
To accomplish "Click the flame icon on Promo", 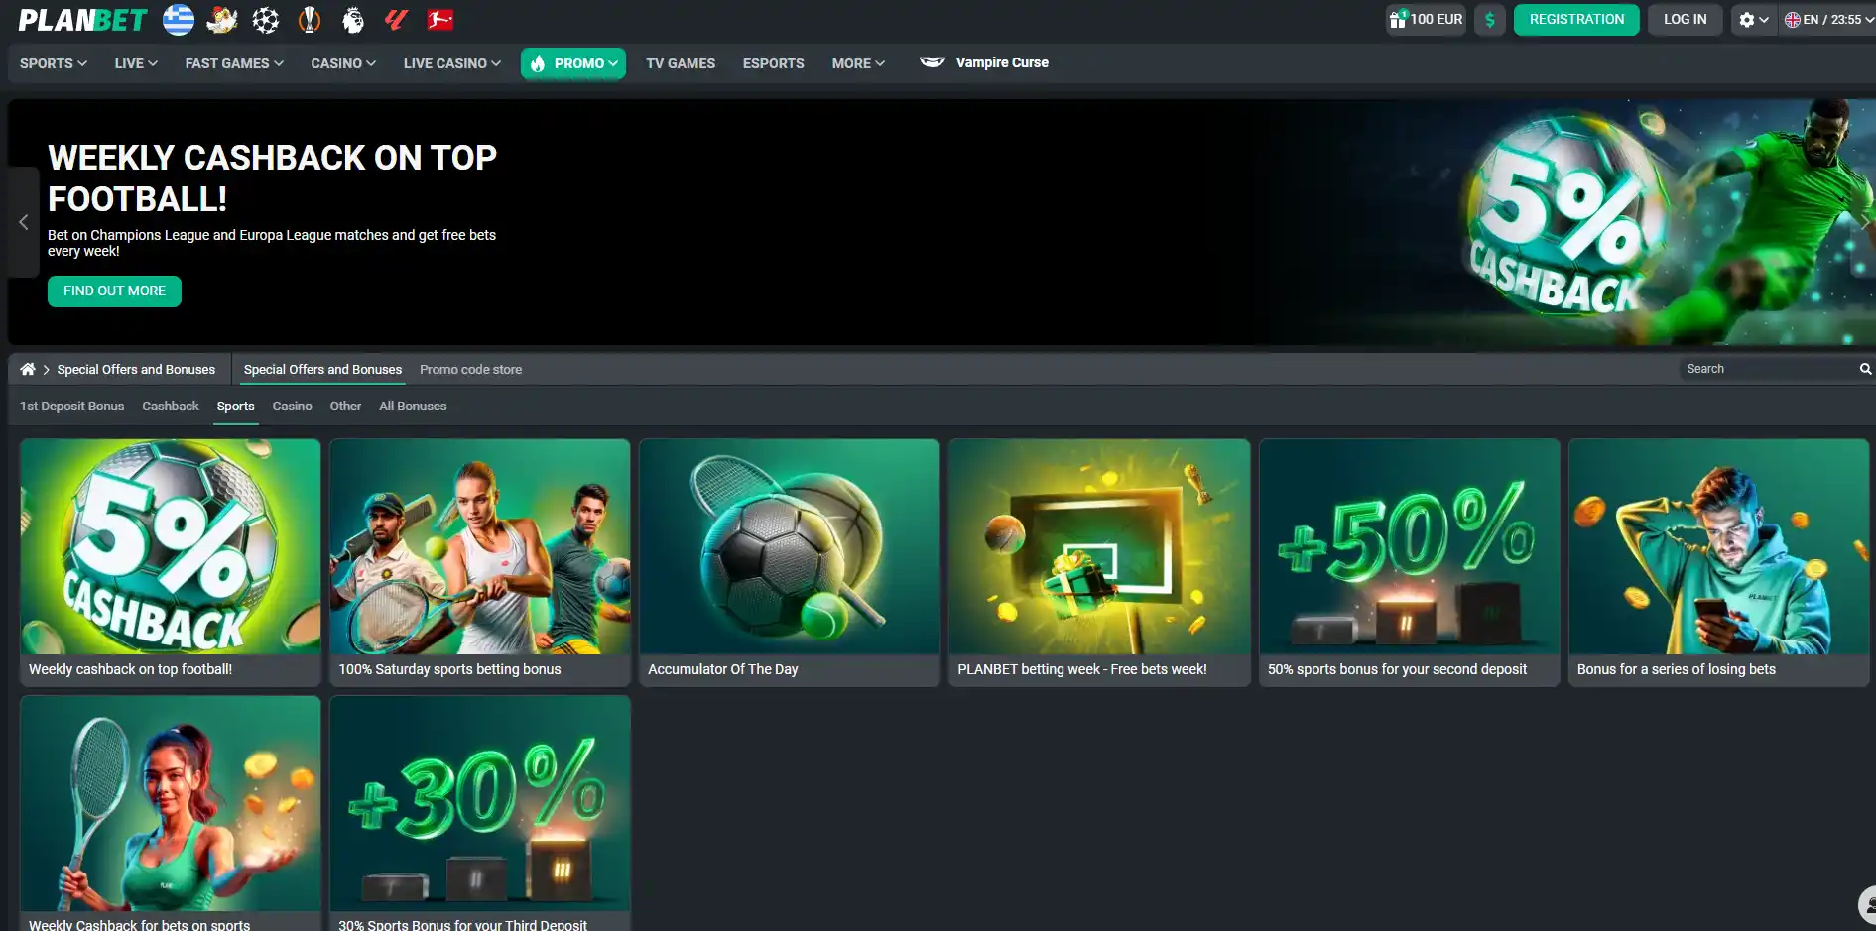I will [x=538, y=63].
